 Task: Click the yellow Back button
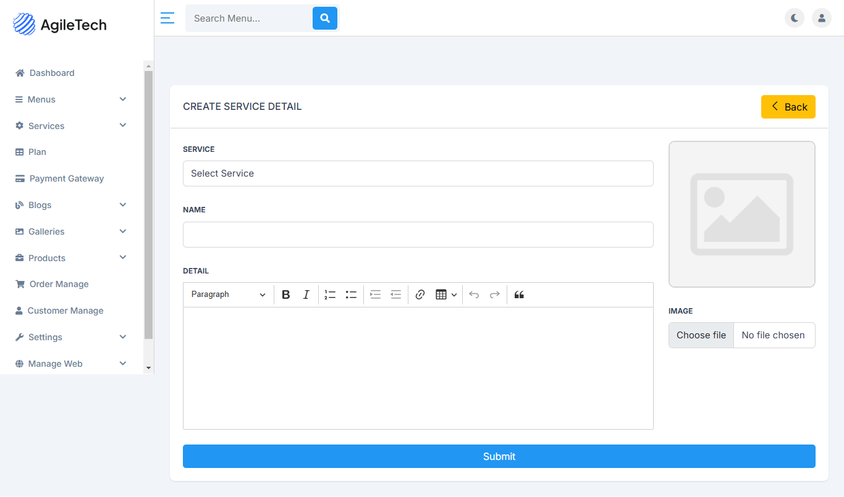[x=788, y=107]
